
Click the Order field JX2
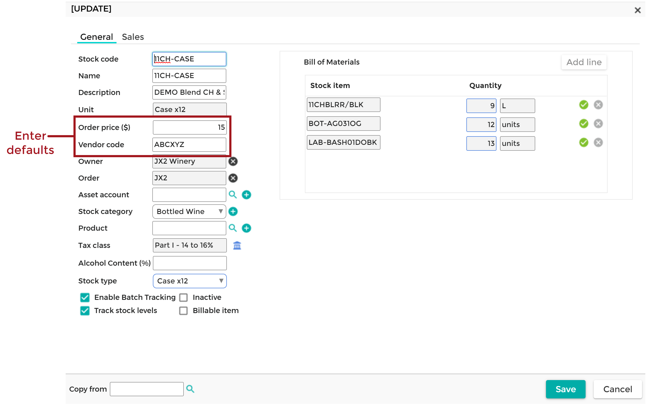tap(189, 178)
